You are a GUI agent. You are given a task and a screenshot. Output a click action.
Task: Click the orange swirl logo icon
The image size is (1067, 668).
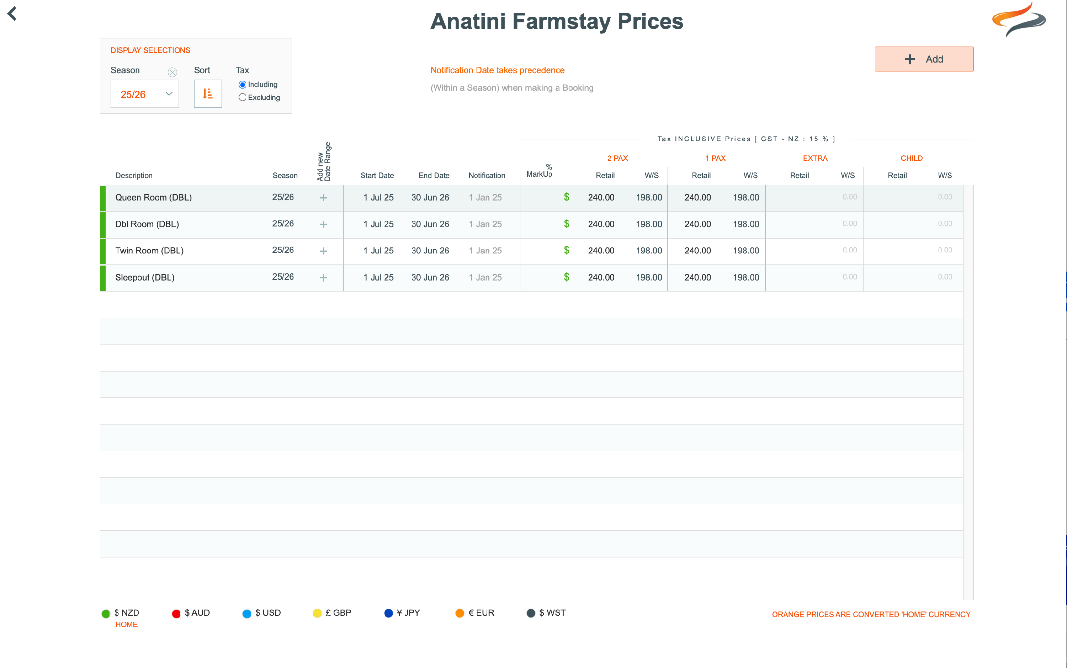point(1018,20)
